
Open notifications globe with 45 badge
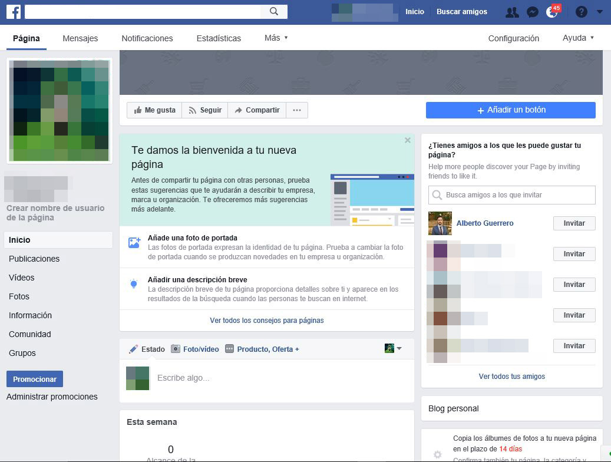(553, 12)
